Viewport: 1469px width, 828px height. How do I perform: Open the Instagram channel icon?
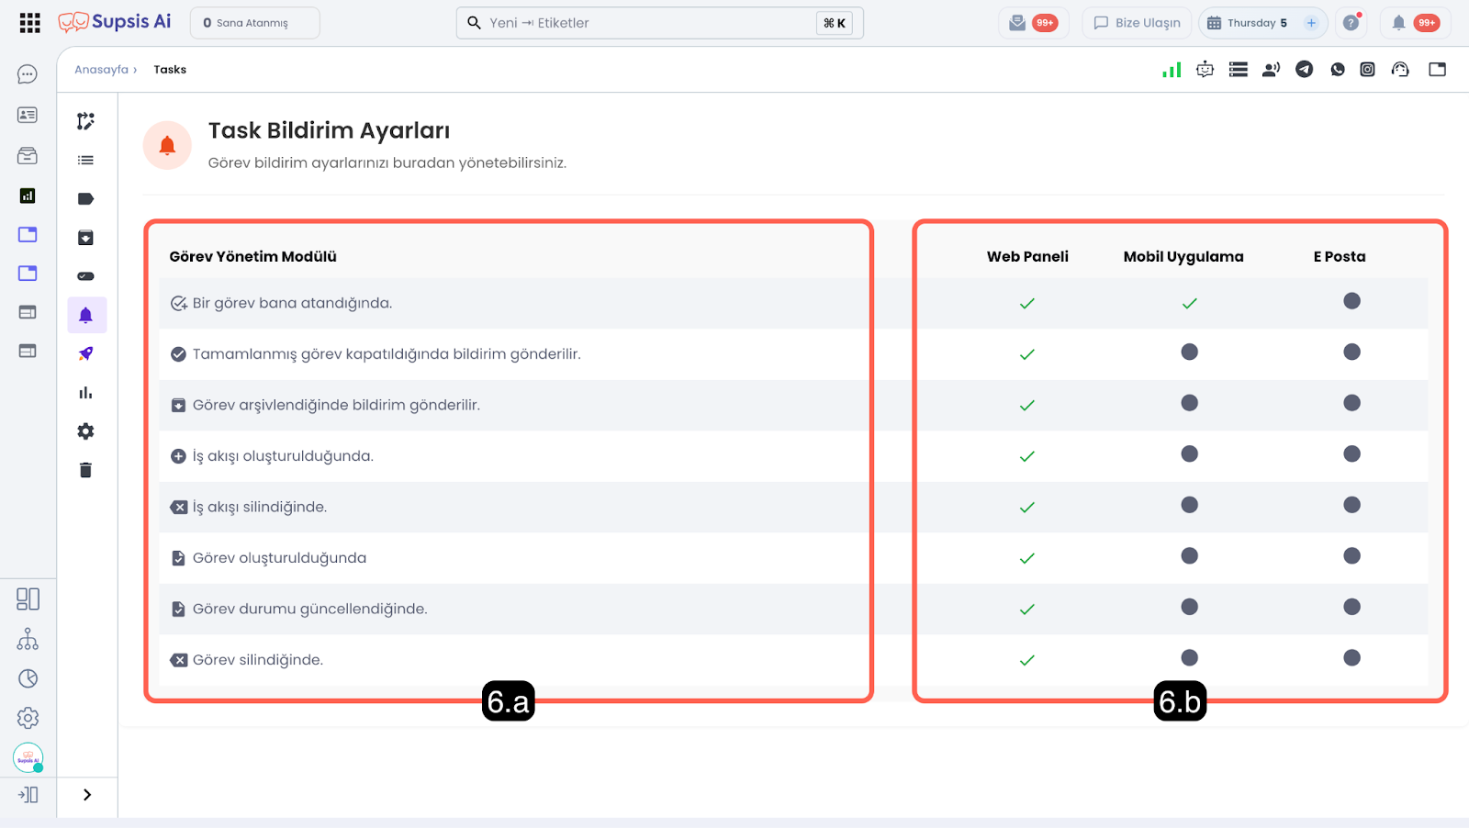pos(1367,70)
